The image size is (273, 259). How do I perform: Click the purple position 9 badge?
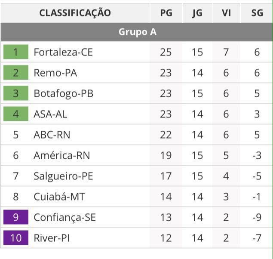tap(16, 217)
